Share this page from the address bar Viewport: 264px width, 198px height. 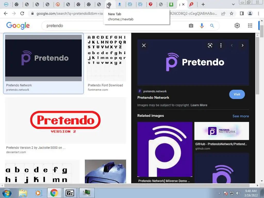tap(223, 13)
